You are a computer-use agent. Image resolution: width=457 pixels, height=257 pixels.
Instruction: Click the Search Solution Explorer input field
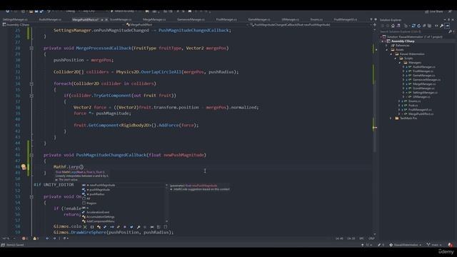(x=413, y=31)
